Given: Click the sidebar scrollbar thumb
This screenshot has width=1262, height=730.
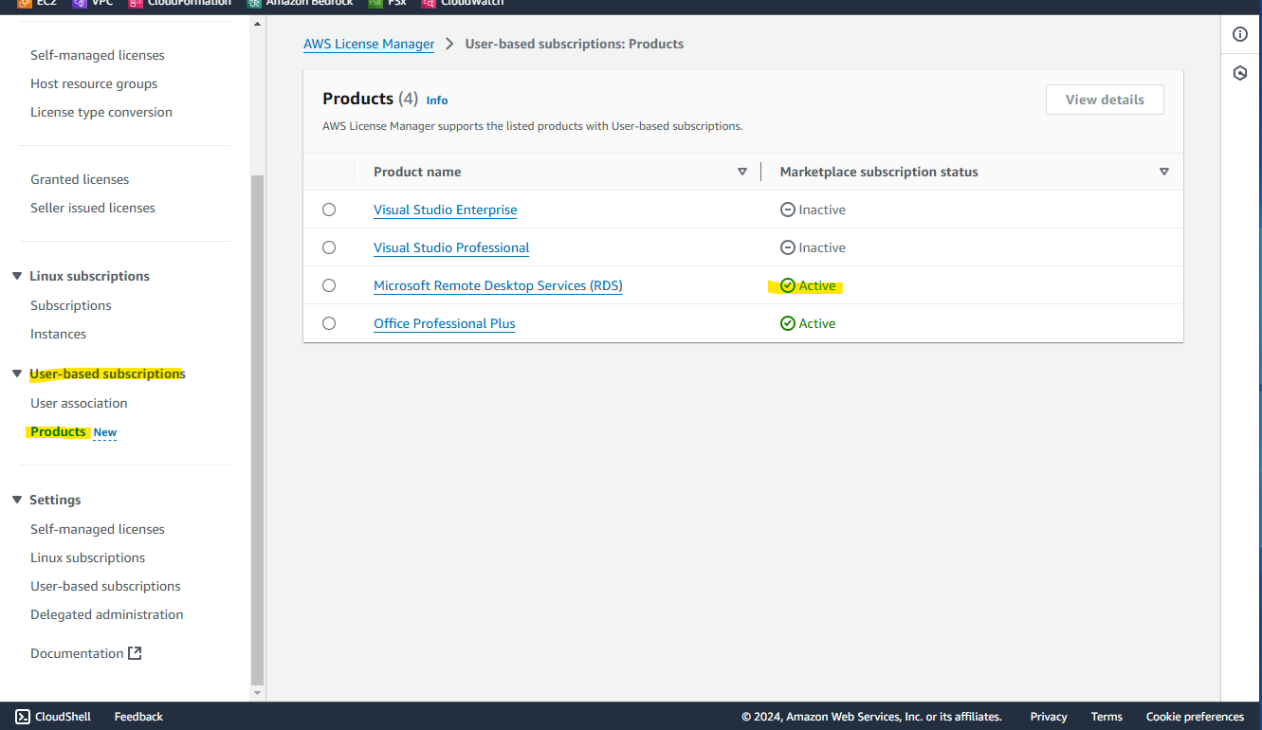Looking at the screenshot, I should 257,430.
